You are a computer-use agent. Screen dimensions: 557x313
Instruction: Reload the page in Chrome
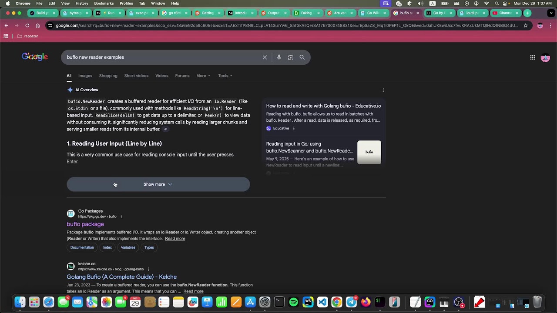[x=27, y=26]
